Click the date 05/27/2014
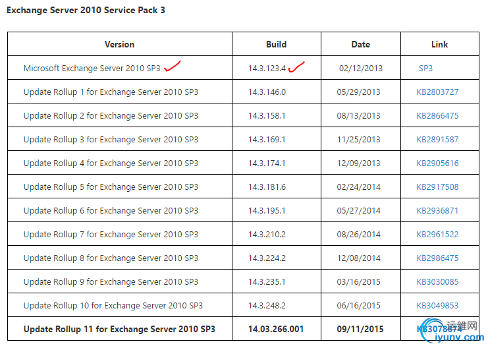 [x=358, y=211]
